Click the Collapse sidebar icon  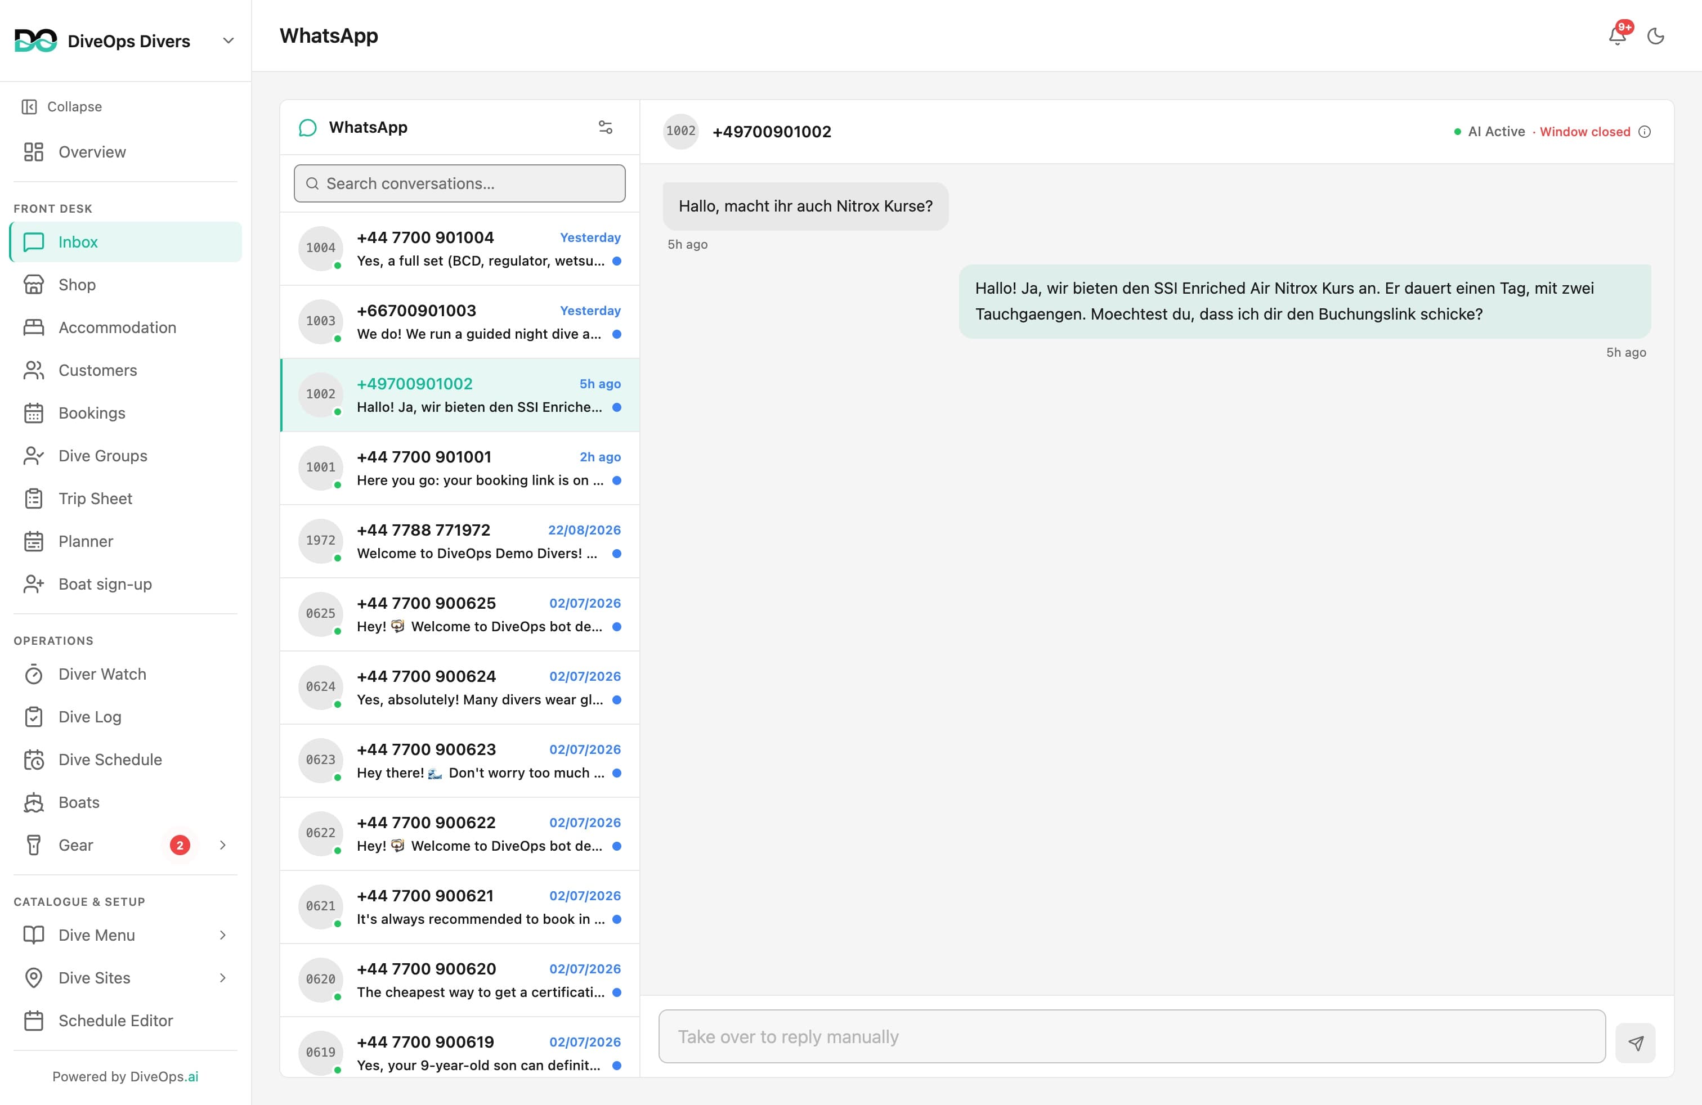coord(29,106)
